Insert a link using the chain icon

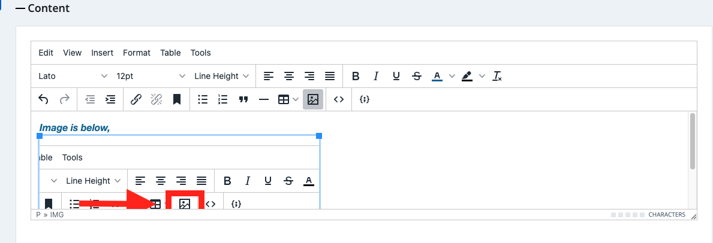[136, 100]
